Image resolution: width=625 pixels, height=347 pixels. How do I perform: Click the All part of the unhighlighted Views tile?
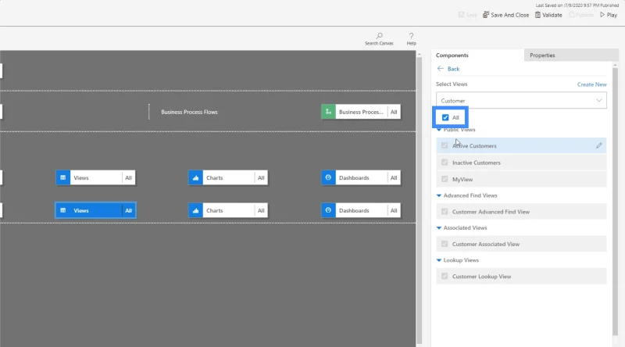128,178
